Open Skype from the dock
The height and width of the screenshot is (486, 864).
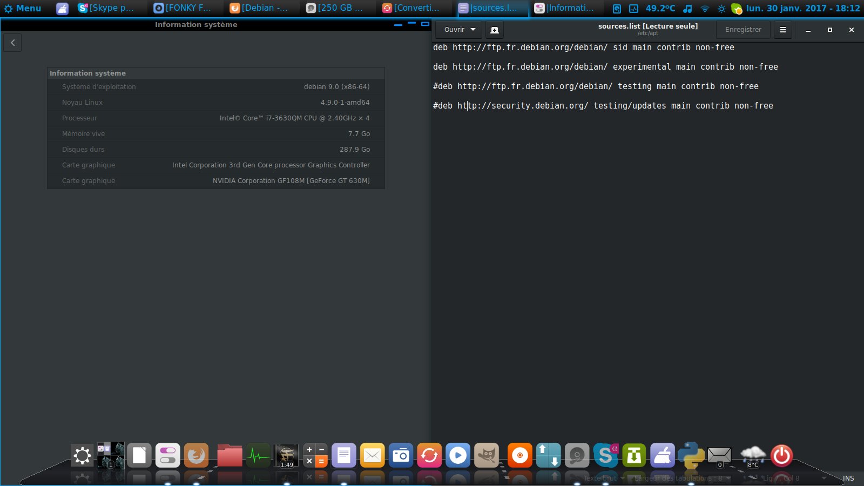click(x=606, y=456)
